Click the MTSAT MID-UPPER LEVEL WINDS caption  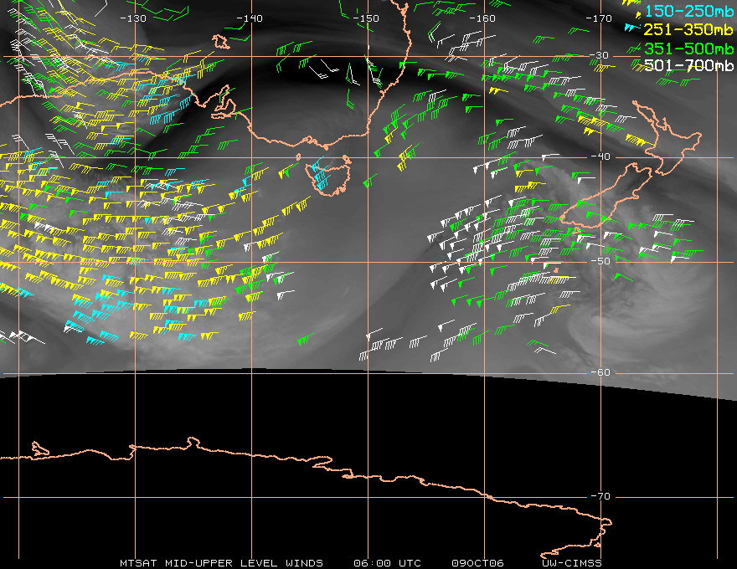click(x=221, y=563)
